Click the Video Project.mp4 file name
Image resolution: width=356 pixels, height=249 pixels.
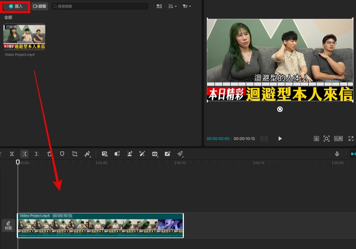click(20, 55)
